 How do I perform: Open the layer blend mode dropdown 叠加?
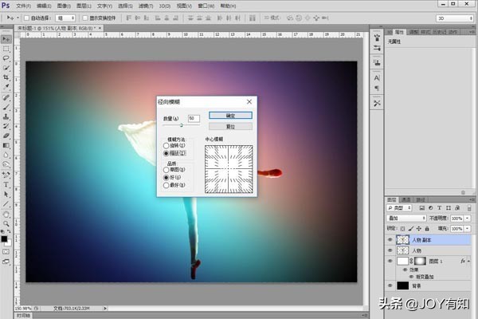[406, 218]
